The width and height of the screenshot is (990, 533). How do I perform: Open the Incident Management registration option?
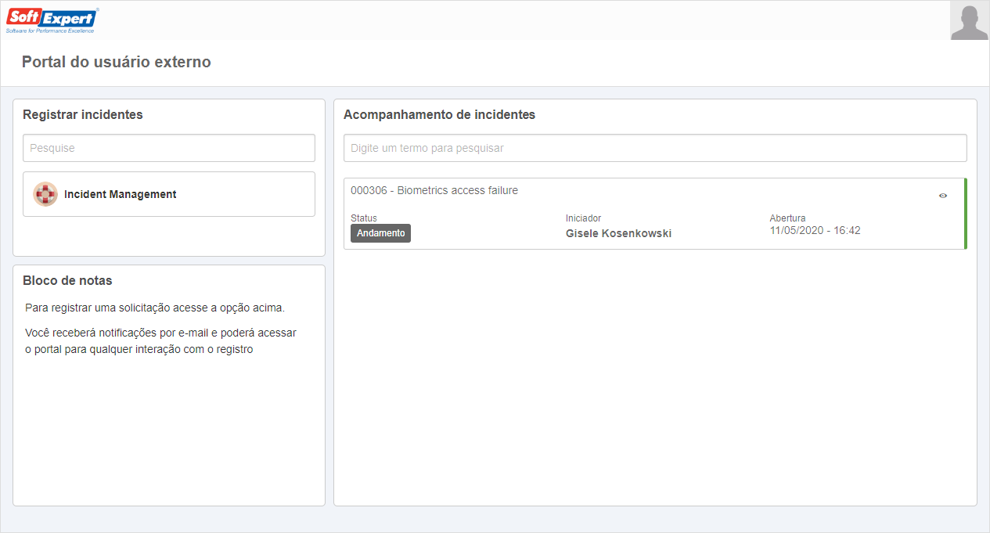click(x=169, y=194)
